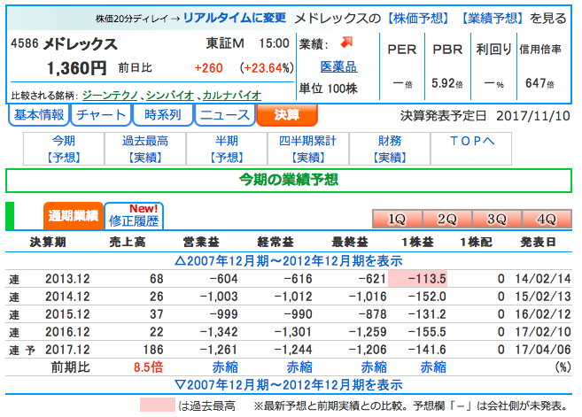Jump to 今期【予想】 section
This screenshot has height=417, width=582.
64,149
